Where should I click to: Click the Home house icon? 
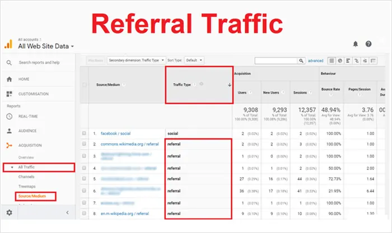(10, 79)
